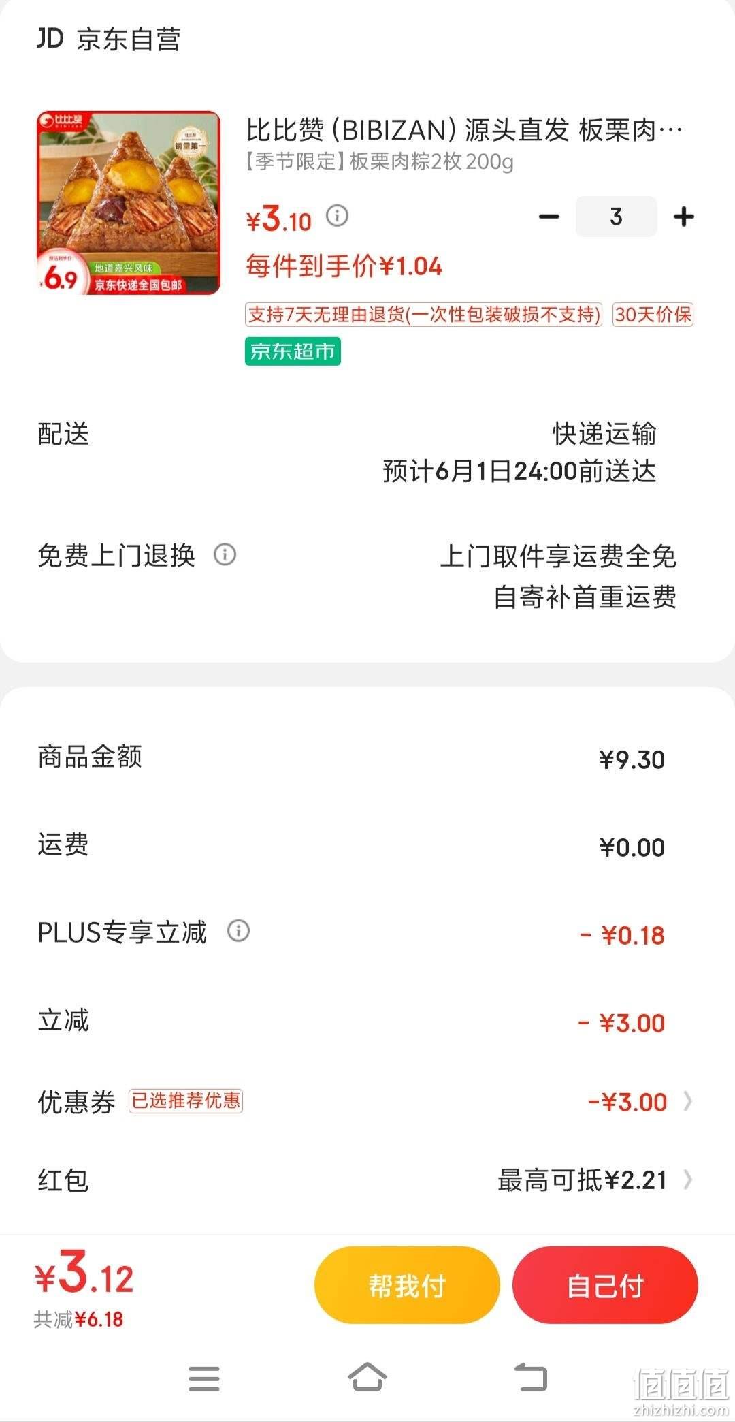Open the 已选推荐优惠 coupon tag
The image size is (735, 1422).
(186, 1101)
